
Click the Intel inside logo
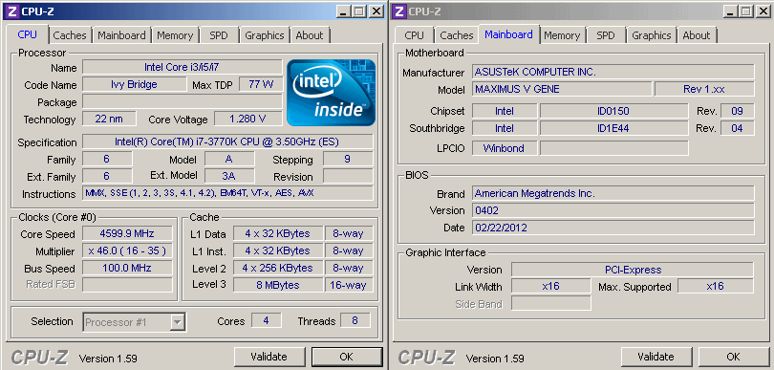(332, 93)
